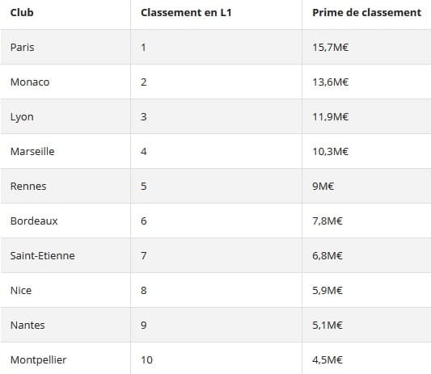Screen dimensions: 431x374
Task: Click the Prime de classement header
Action: point(366,13)
